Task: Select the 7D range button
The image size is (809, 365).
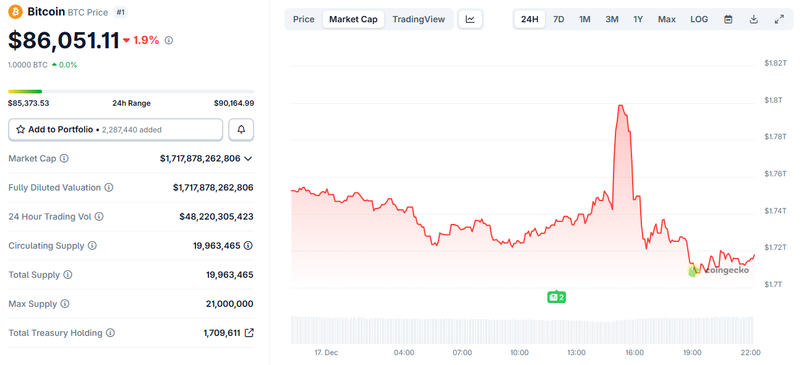Action: 559,19
